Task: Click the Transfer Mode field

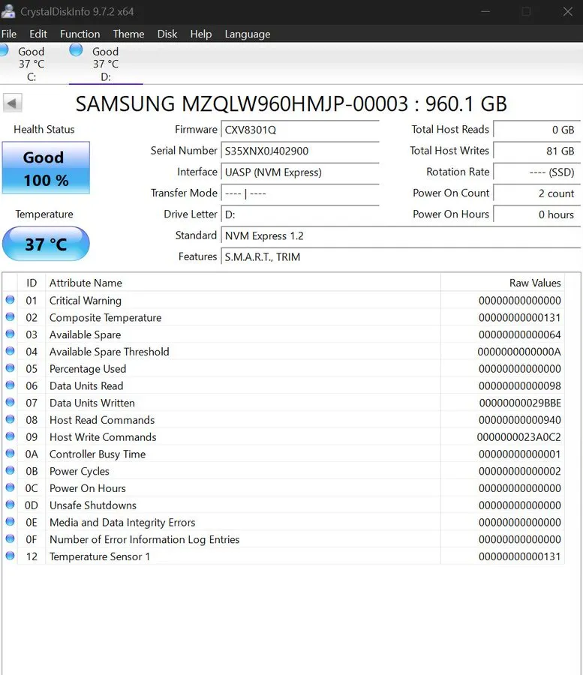Action: pyautogui.click(x=299, y=193)
